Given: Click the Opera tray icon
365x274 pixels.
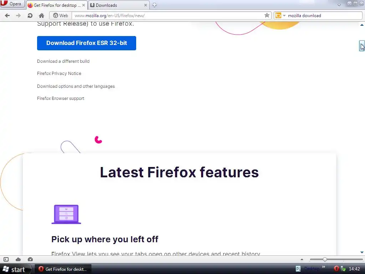Looking at the screenshot, I should [336, 269].
